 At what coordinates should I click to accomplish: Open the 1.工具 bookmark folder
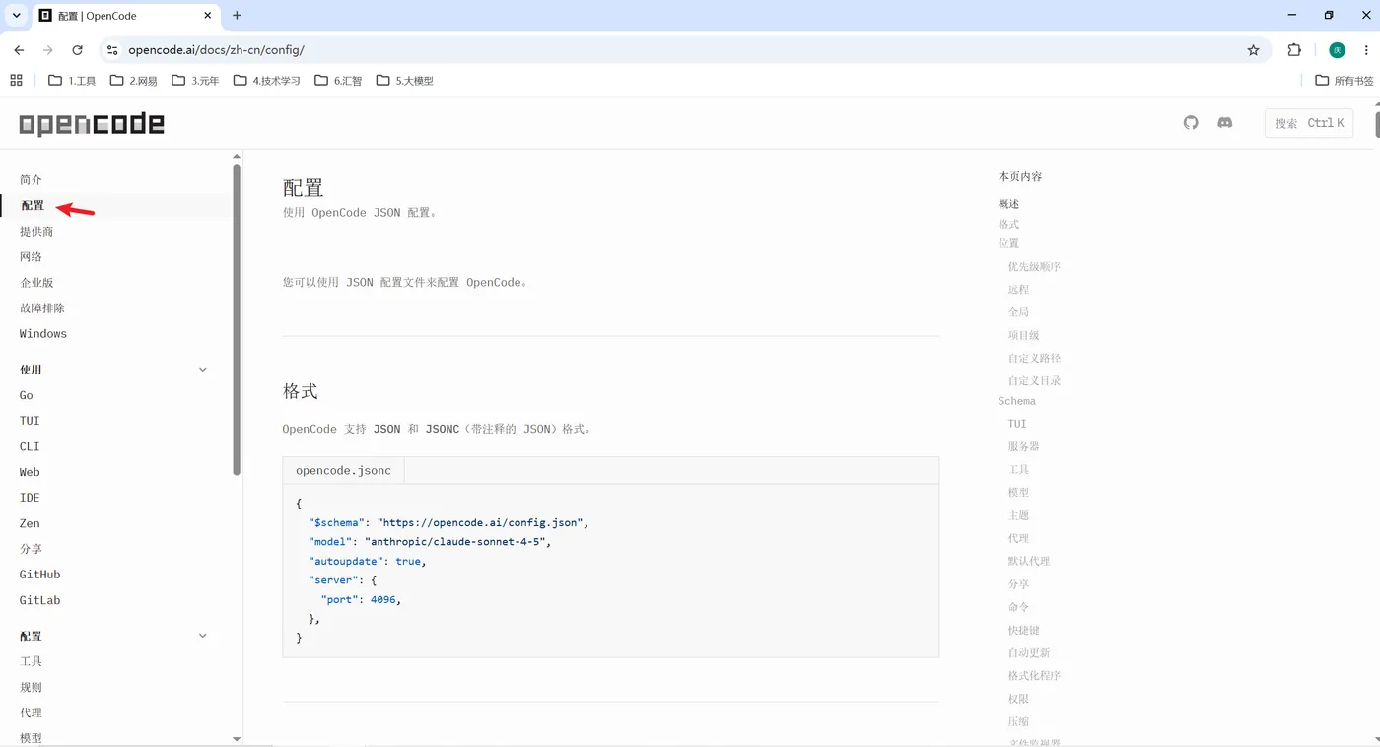point(72,81)
